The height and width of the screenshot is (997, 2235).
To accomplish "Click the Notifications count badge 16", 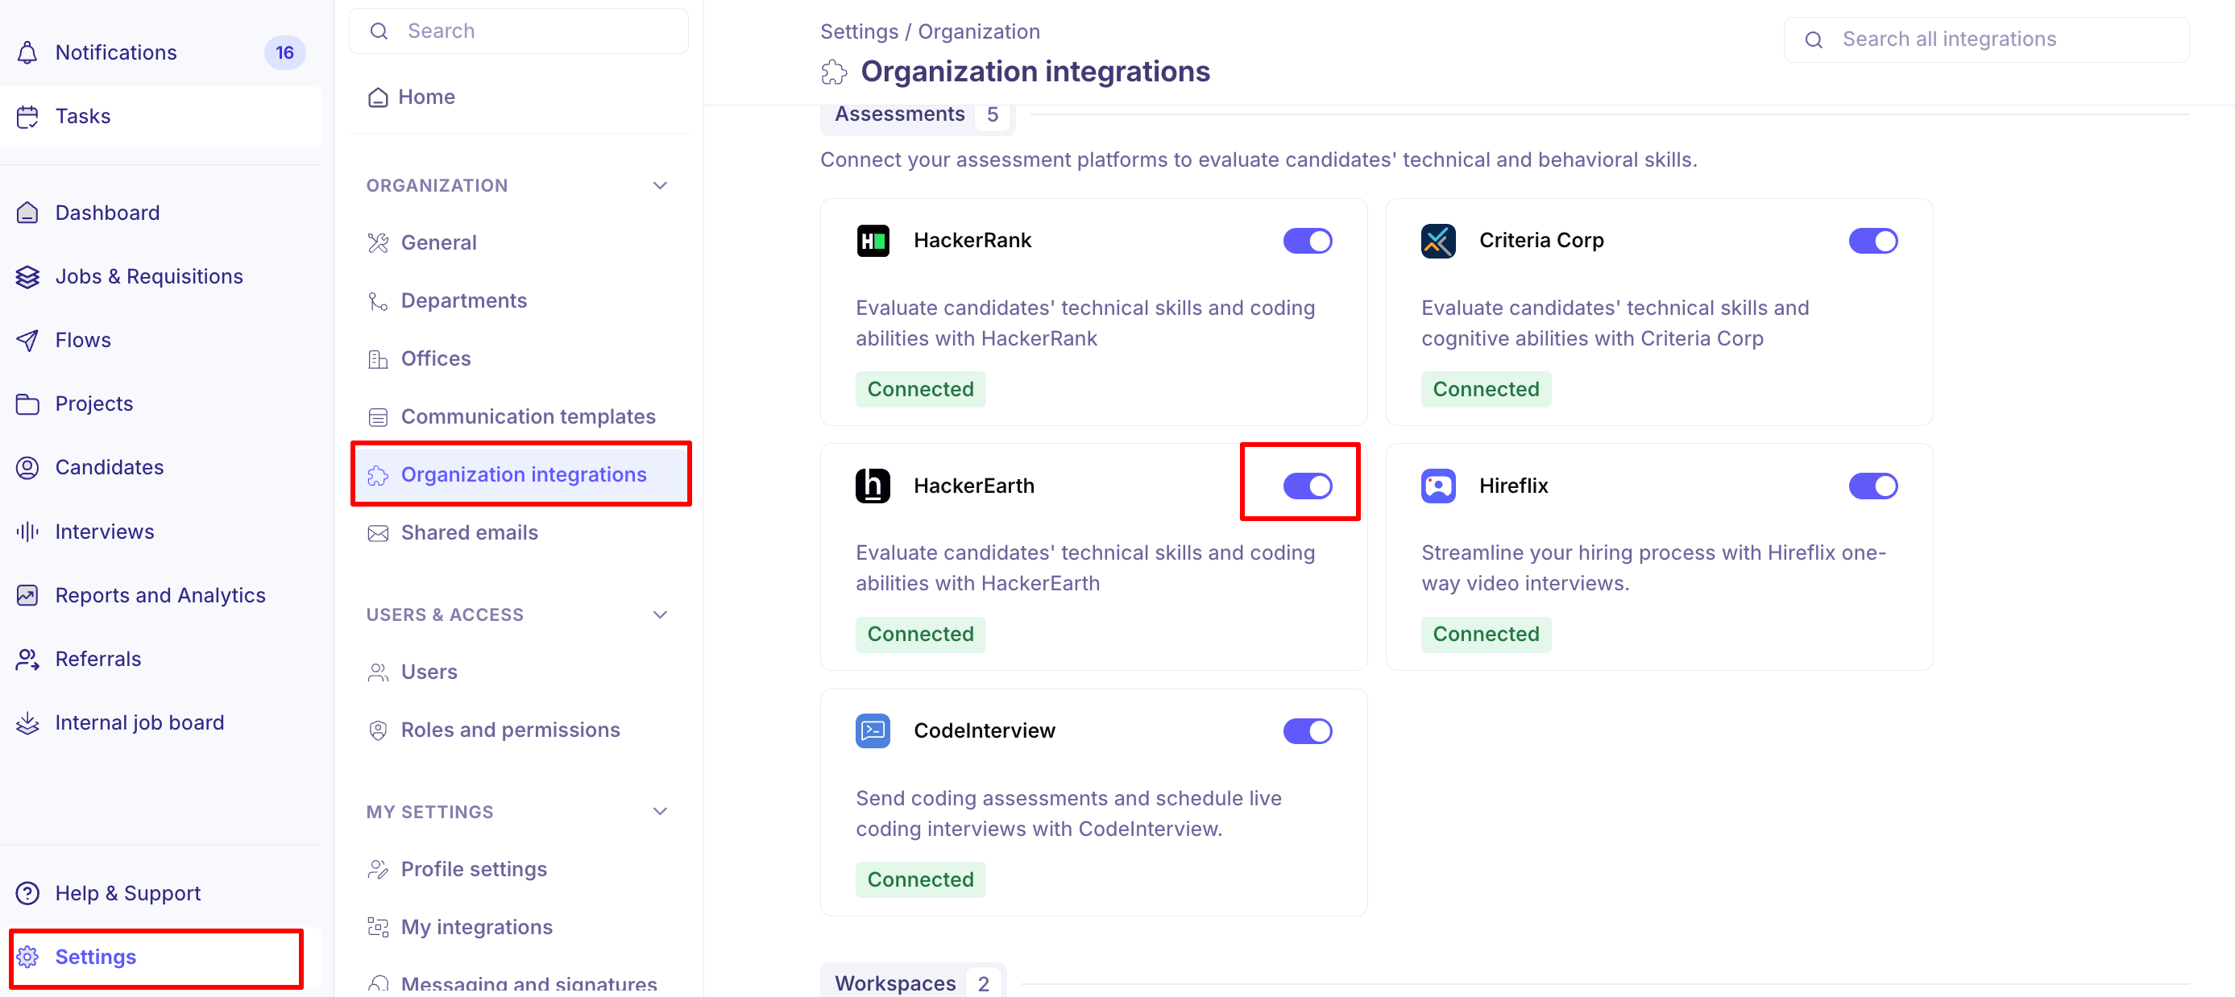I will (x=284, y=53).
